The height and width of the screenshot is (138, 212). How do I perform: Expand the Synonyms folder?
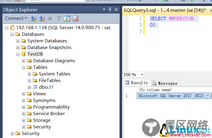point(24,100)
